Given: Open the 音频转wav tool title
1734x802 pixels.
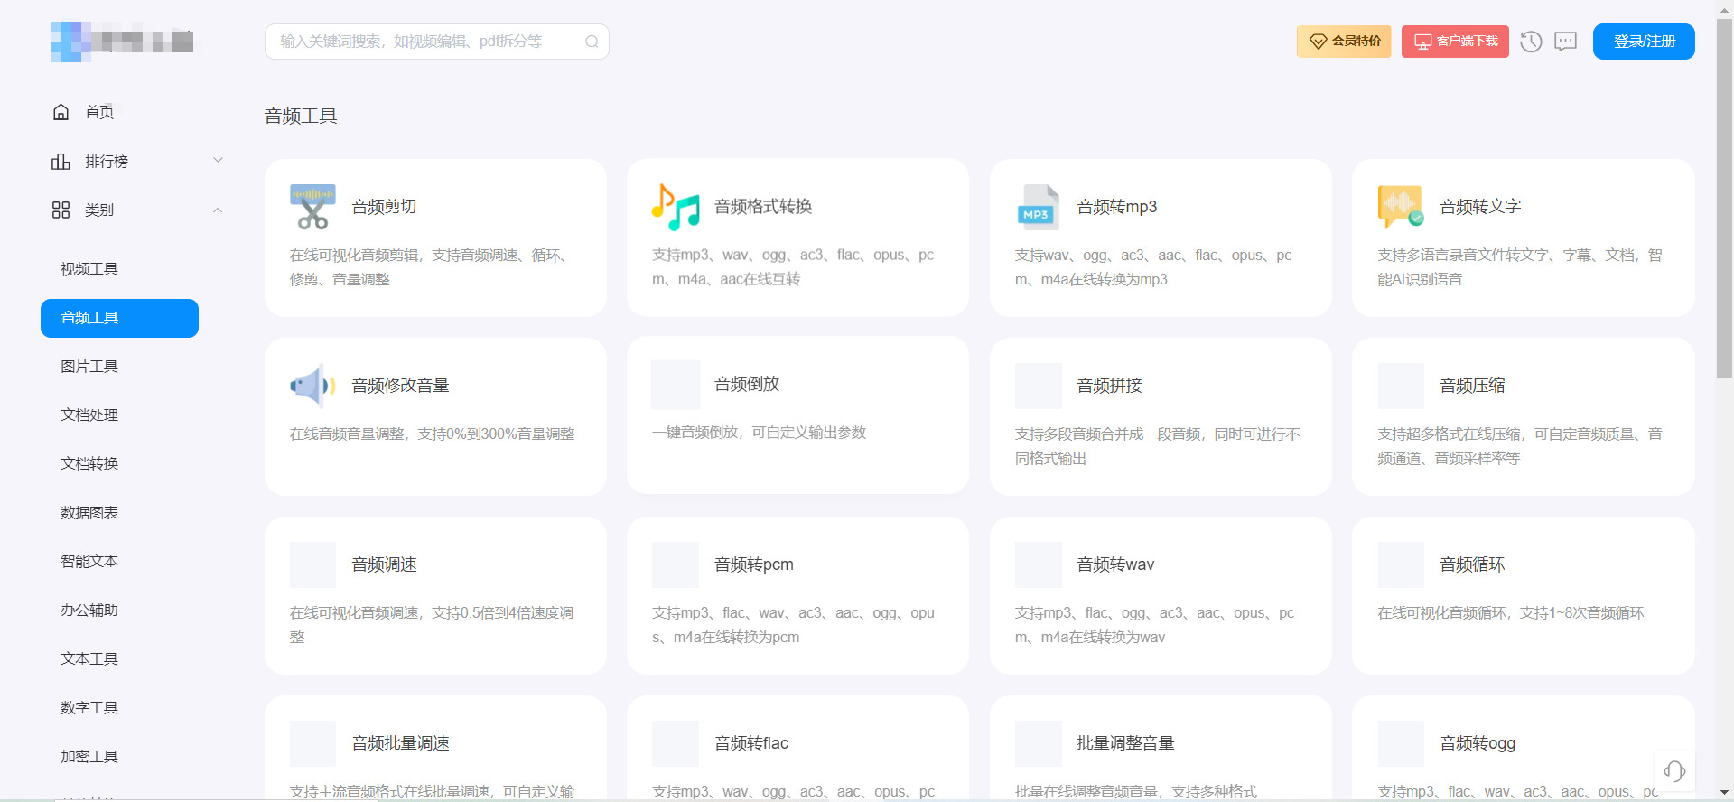Looking at the screenshot, I should click(x=1115, y=564).
